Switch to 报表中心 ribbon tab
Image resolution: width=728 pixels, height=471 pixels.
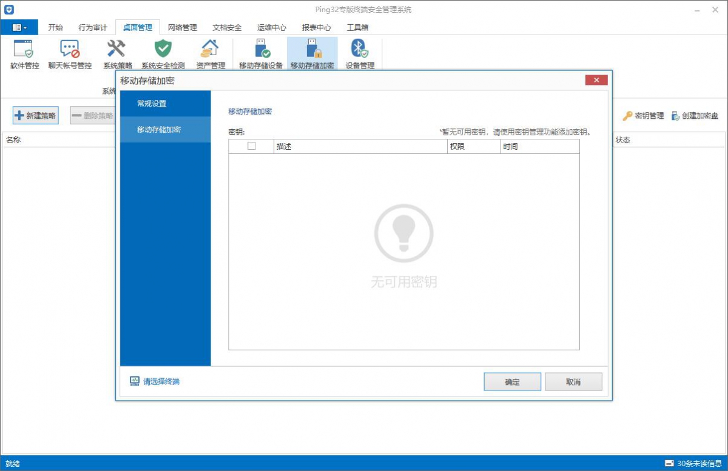click(317, 27)
